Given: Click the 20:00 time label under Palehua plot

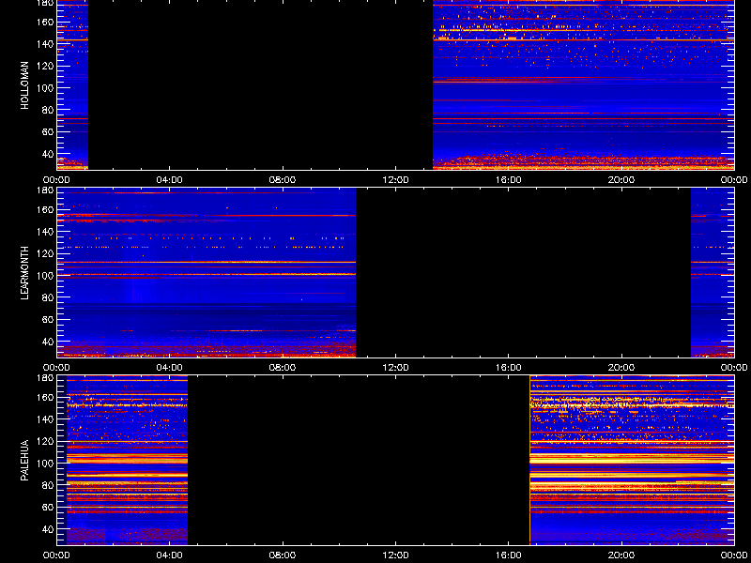Looking at the screenshot, I should [621, 555].
